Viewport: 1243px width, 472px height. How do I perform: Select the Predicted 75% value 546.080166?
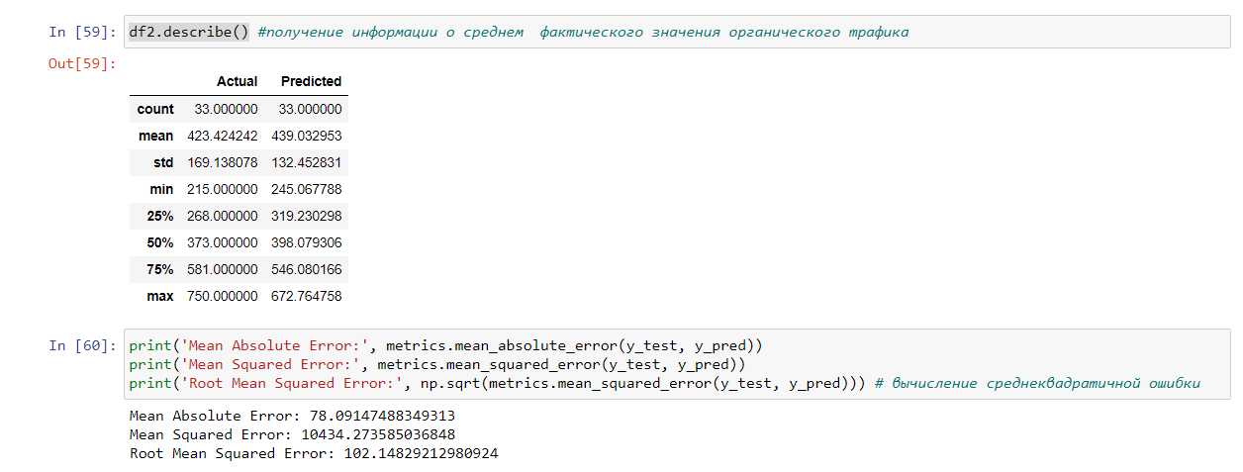point(306,269)
